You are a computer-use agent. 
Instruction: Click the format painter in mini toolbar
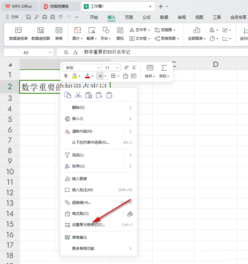point(125,76)
